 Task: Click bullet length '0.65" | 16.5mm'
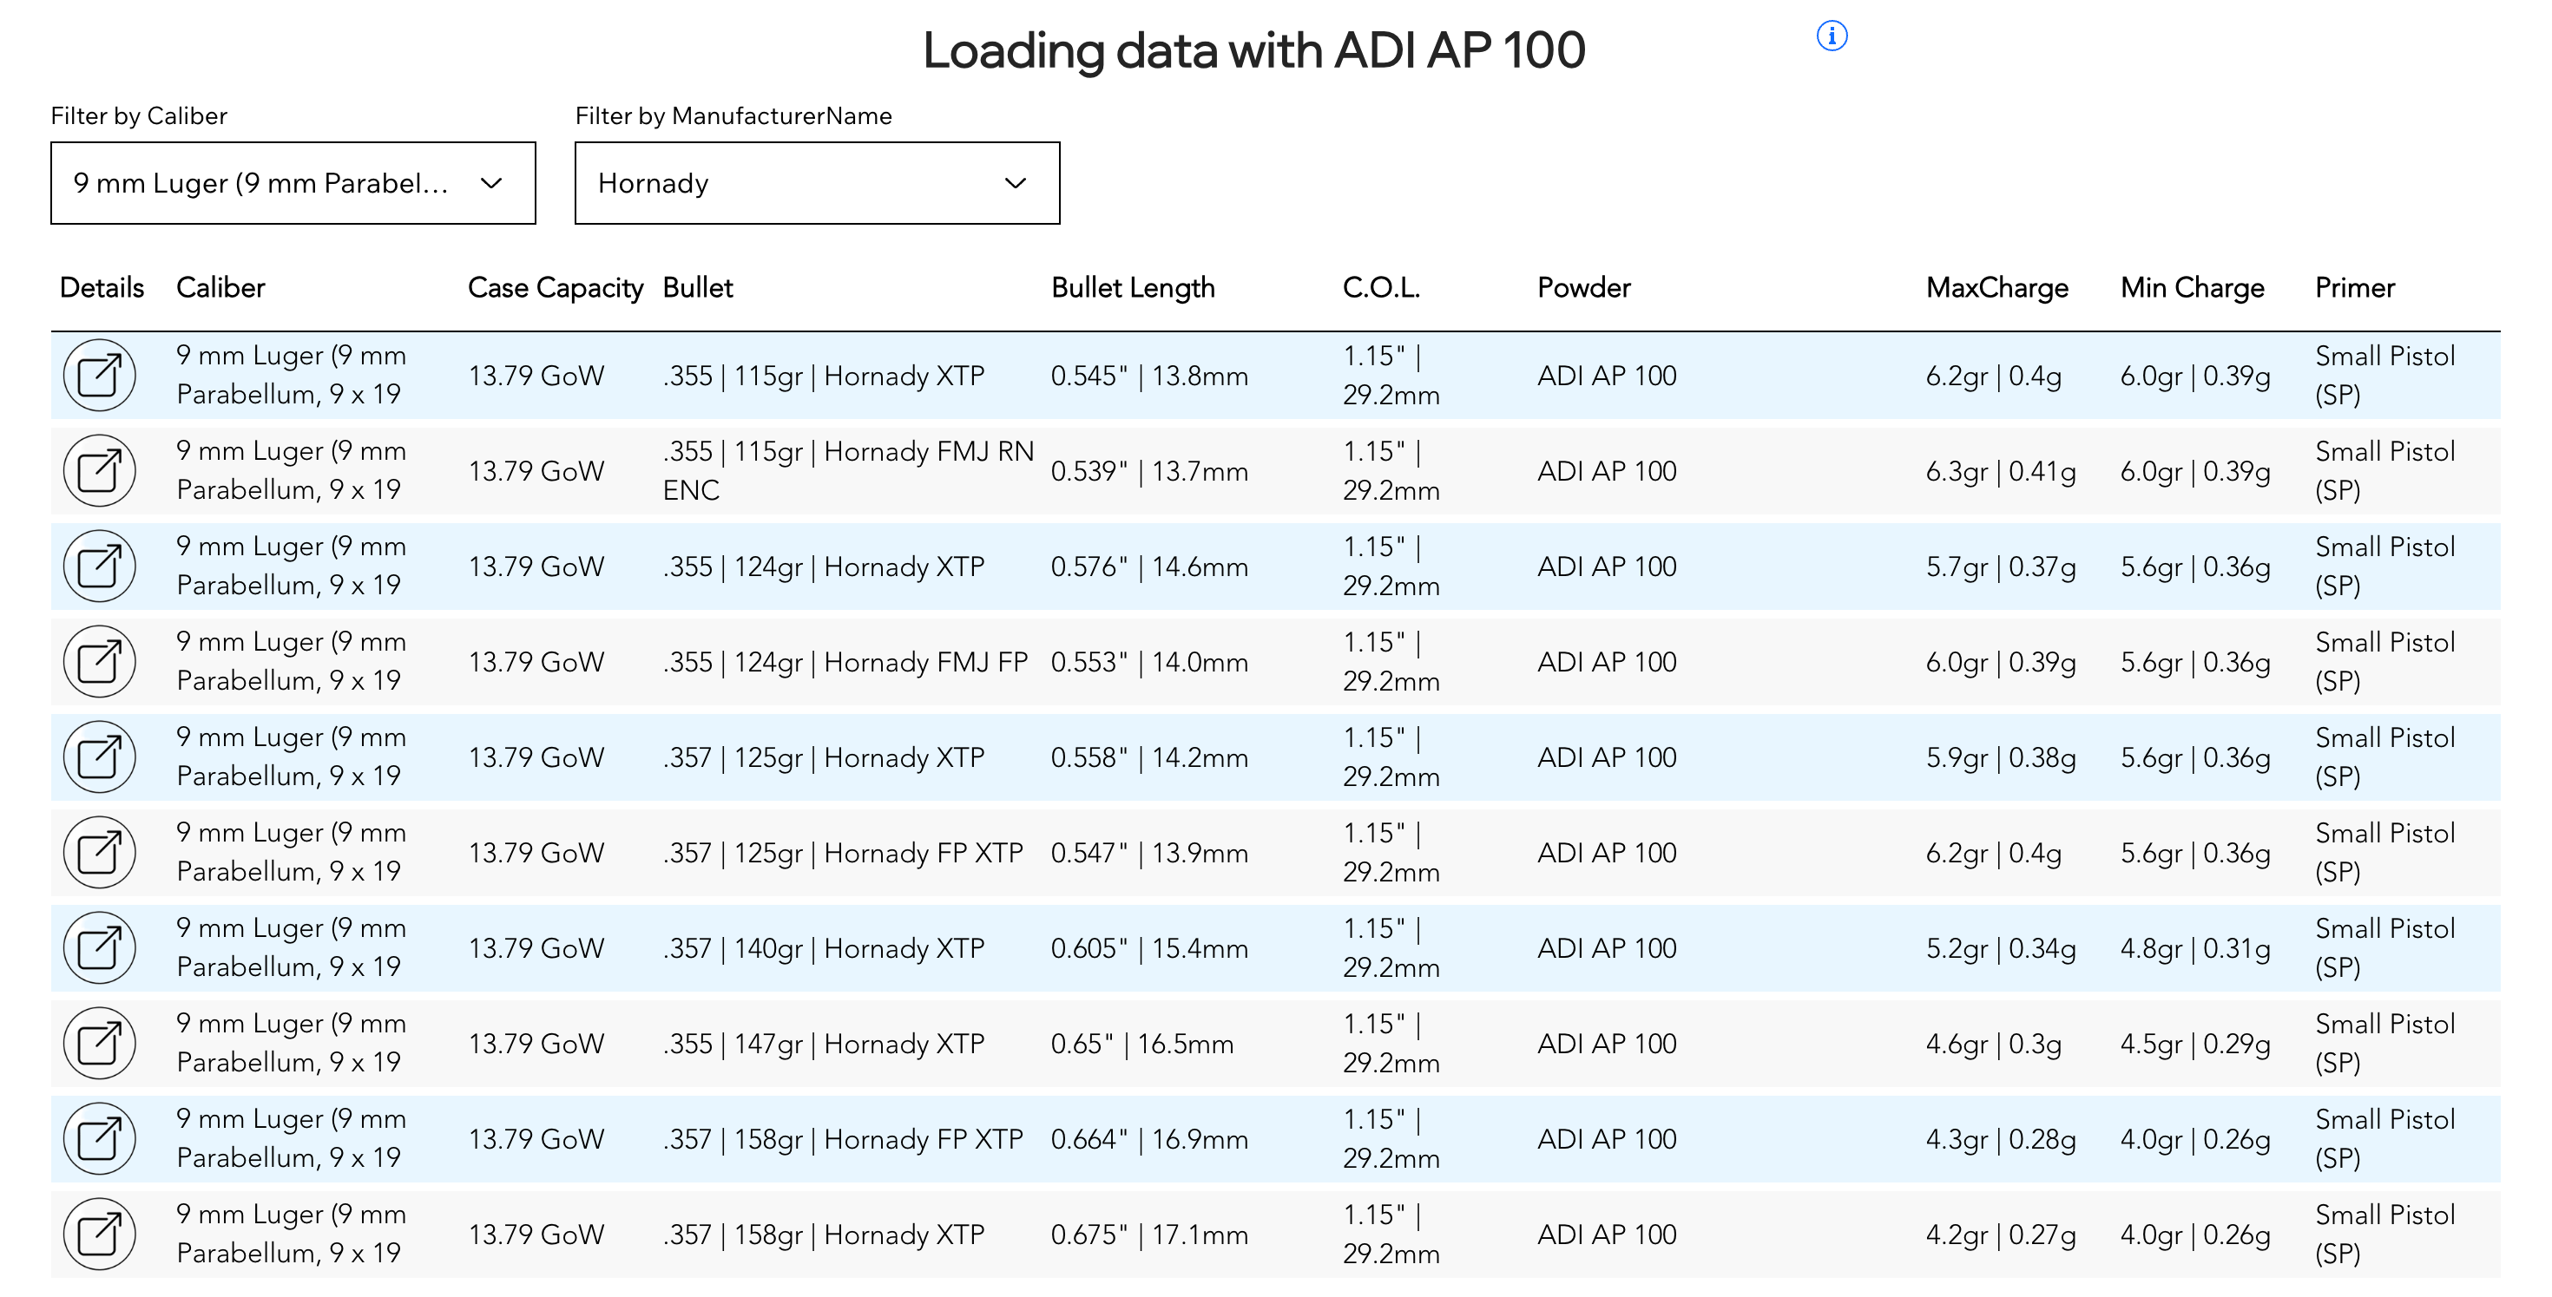pyautogui.click(x=1142, y=1045)
